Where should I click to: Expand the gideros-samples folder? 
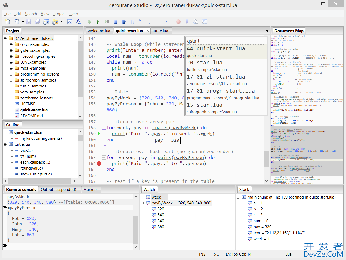pyautogui.click(x=11, y=50)
